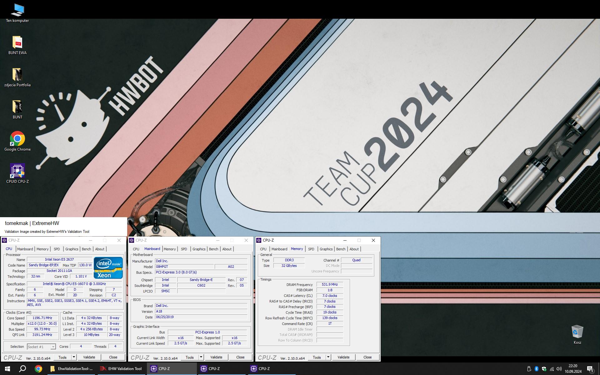This screenshot has height=375, width=600.
Task: Click Tools button in Memory window
Action: (x=317, y=357)
